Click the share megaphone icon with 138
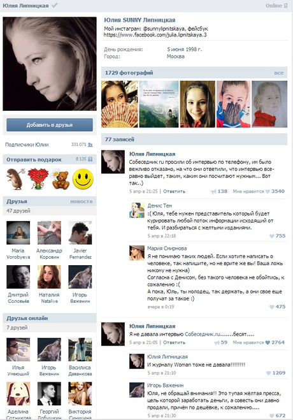 213,191
